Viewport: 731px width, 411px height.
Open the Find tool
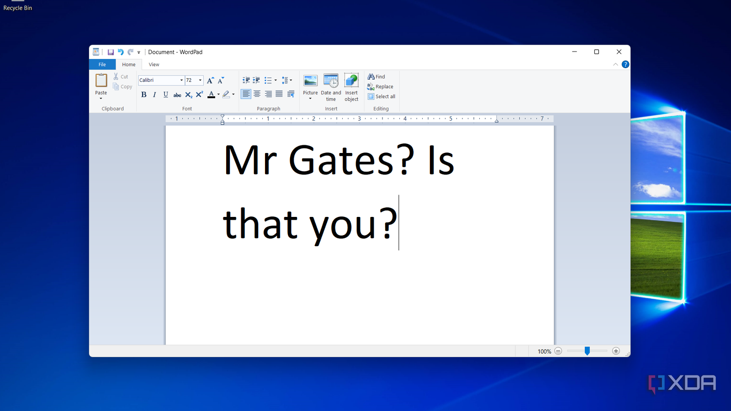[x=376, y=76]
